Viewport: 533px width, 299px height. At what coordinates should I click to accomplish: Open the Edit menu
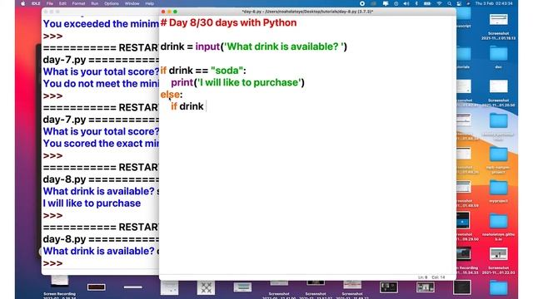(x=62, y=3)
